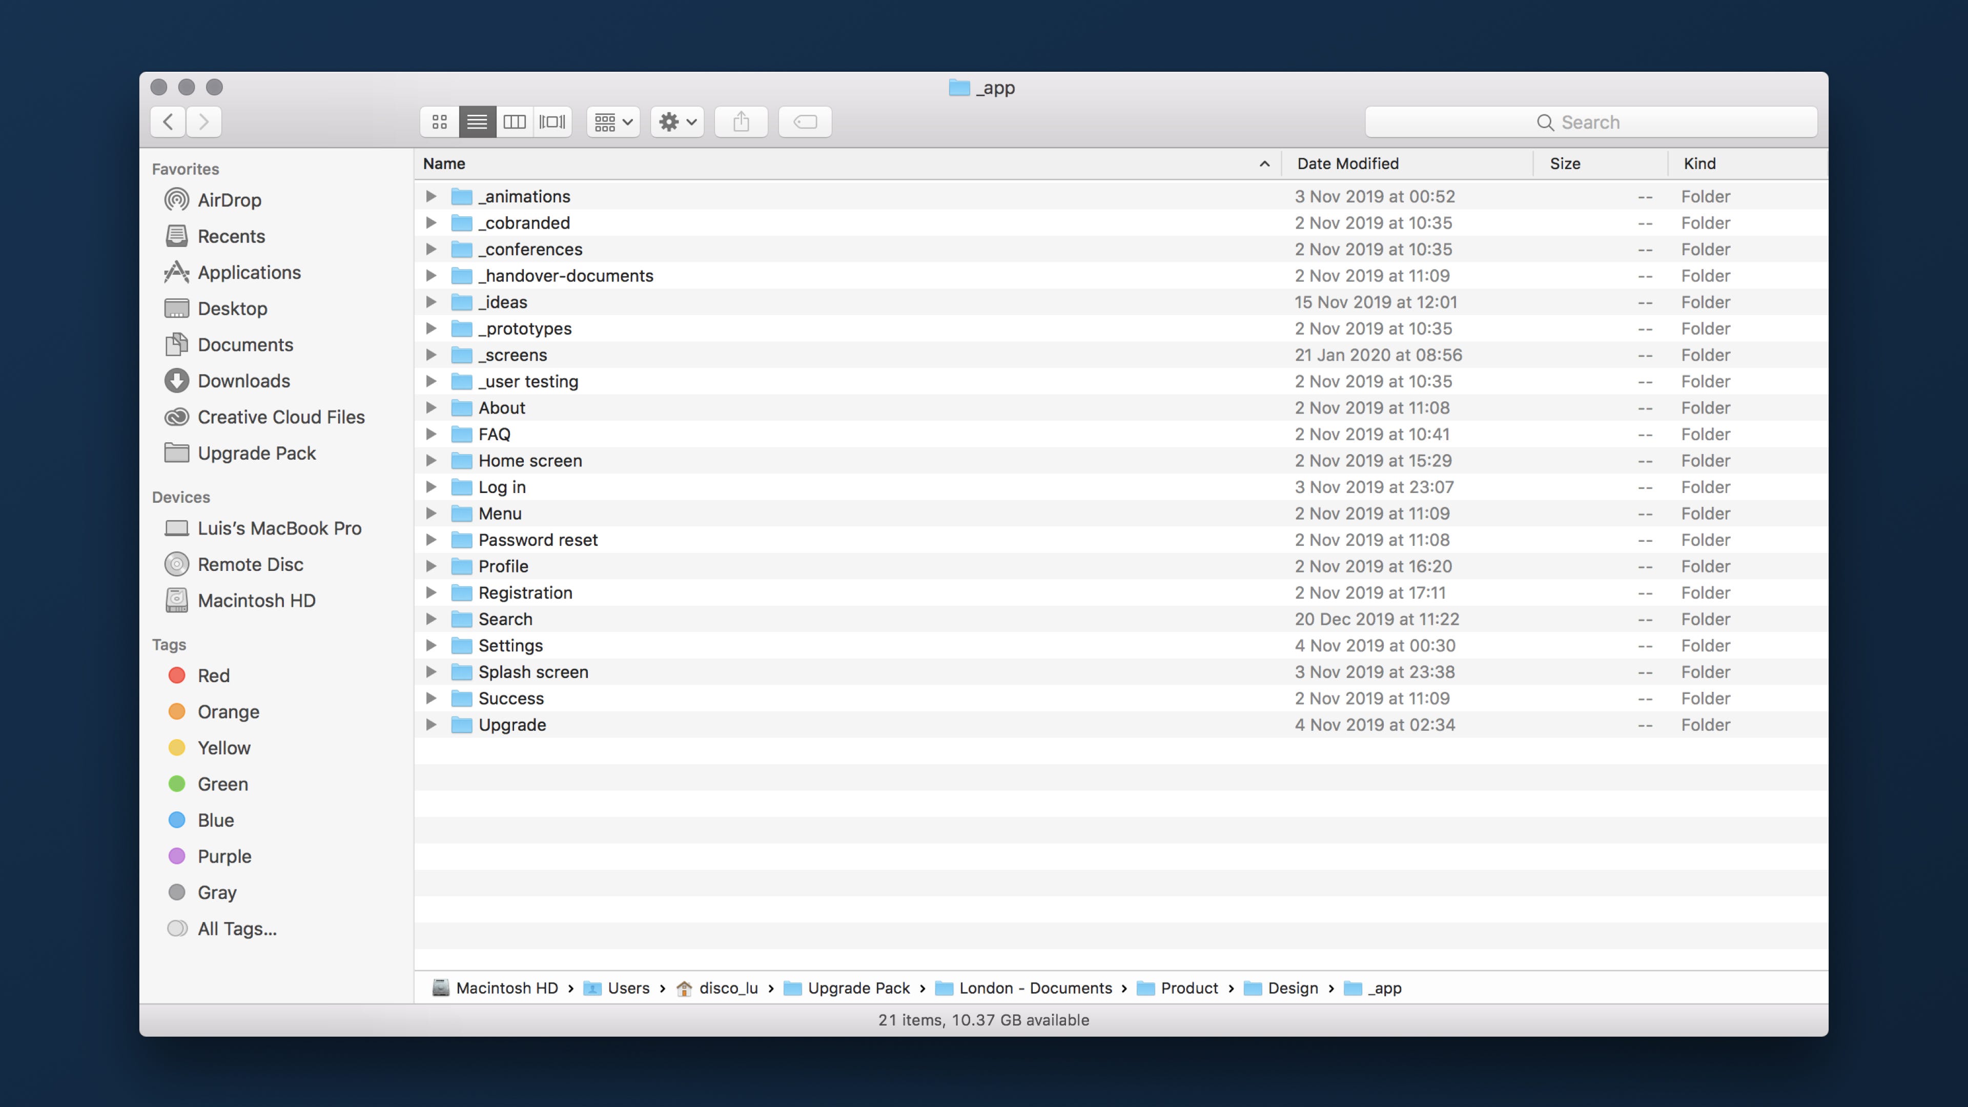Open the All Tags… sidebar item

click(236, 928)
